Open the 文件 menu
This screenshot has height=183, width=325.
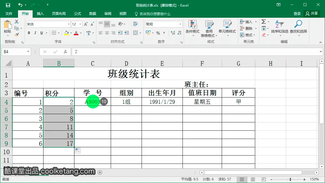(x=9, y=14)
